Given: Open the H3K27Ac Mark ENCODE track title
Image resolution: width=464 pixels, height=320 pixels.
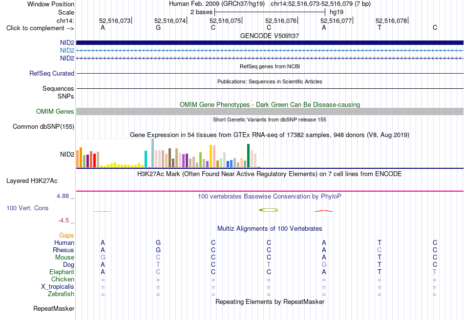Looking at the screenshot, I should (x=270, y=174).
